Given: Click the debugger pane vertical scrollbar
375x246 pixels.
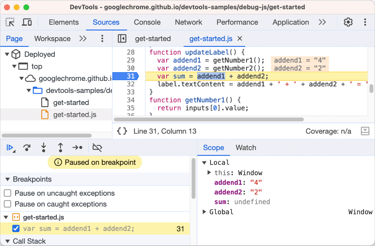Looking at the screenshot, I should 194,178.
